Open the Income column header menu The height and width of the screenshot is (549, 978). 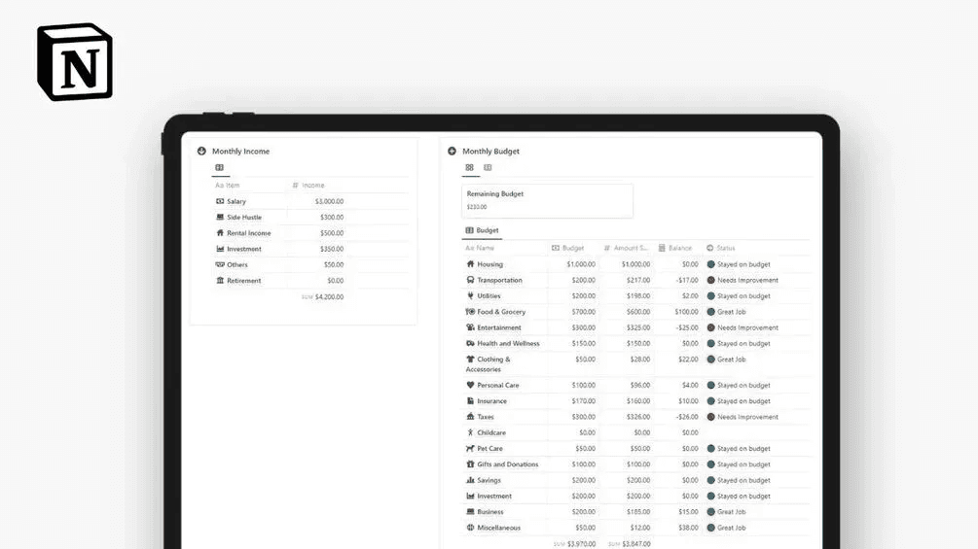(x=308, y=186)
